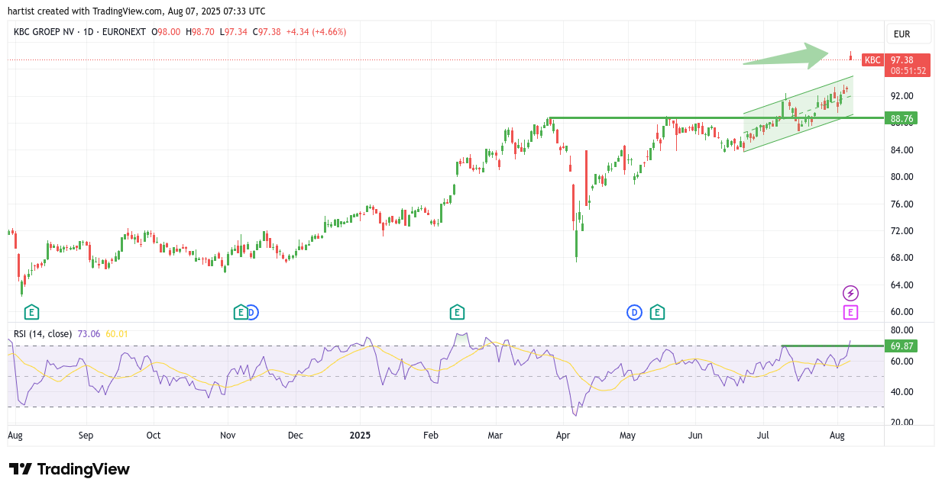Click the low value L97.34
This screenshot has width=942, height=492.
234,32
